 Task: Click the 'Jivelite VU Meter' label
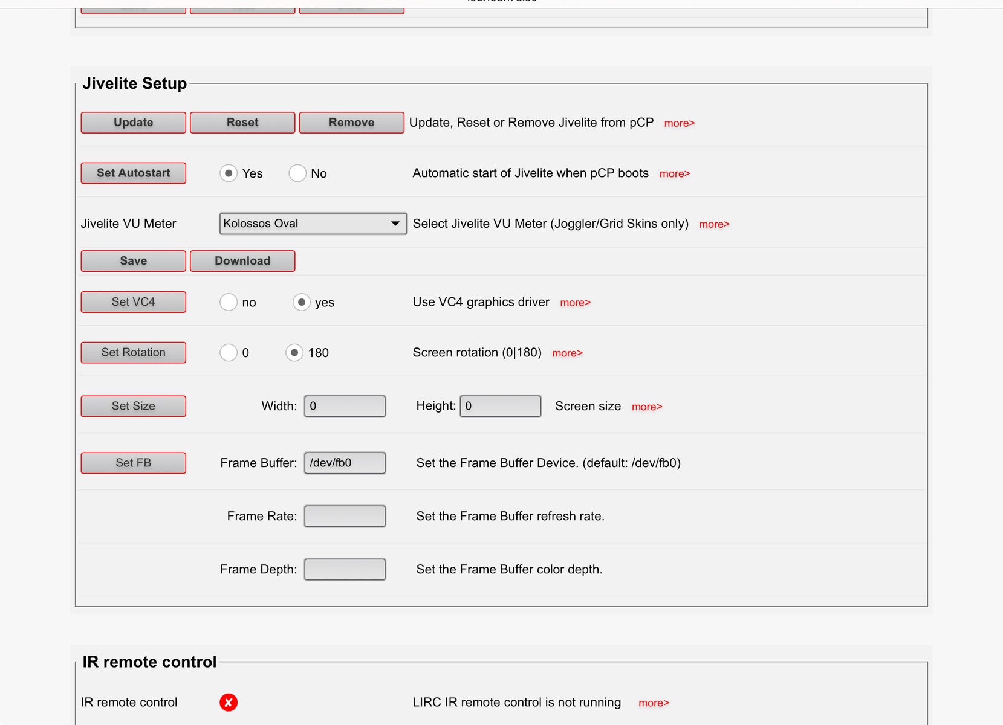[129, 224]
